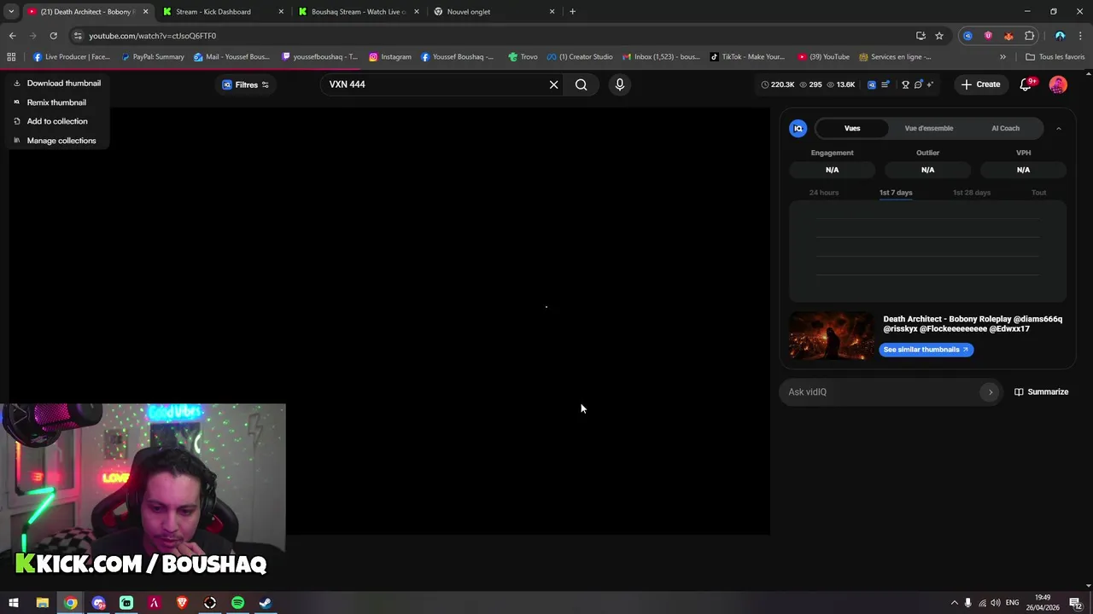Click the Download thumbnail menu option
This screenshot has height=614, width=1093.
tap(57, 83)
